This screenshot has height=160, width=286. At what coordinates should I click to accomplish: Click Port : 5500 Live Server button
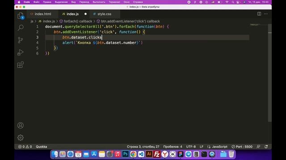(242, 147)
